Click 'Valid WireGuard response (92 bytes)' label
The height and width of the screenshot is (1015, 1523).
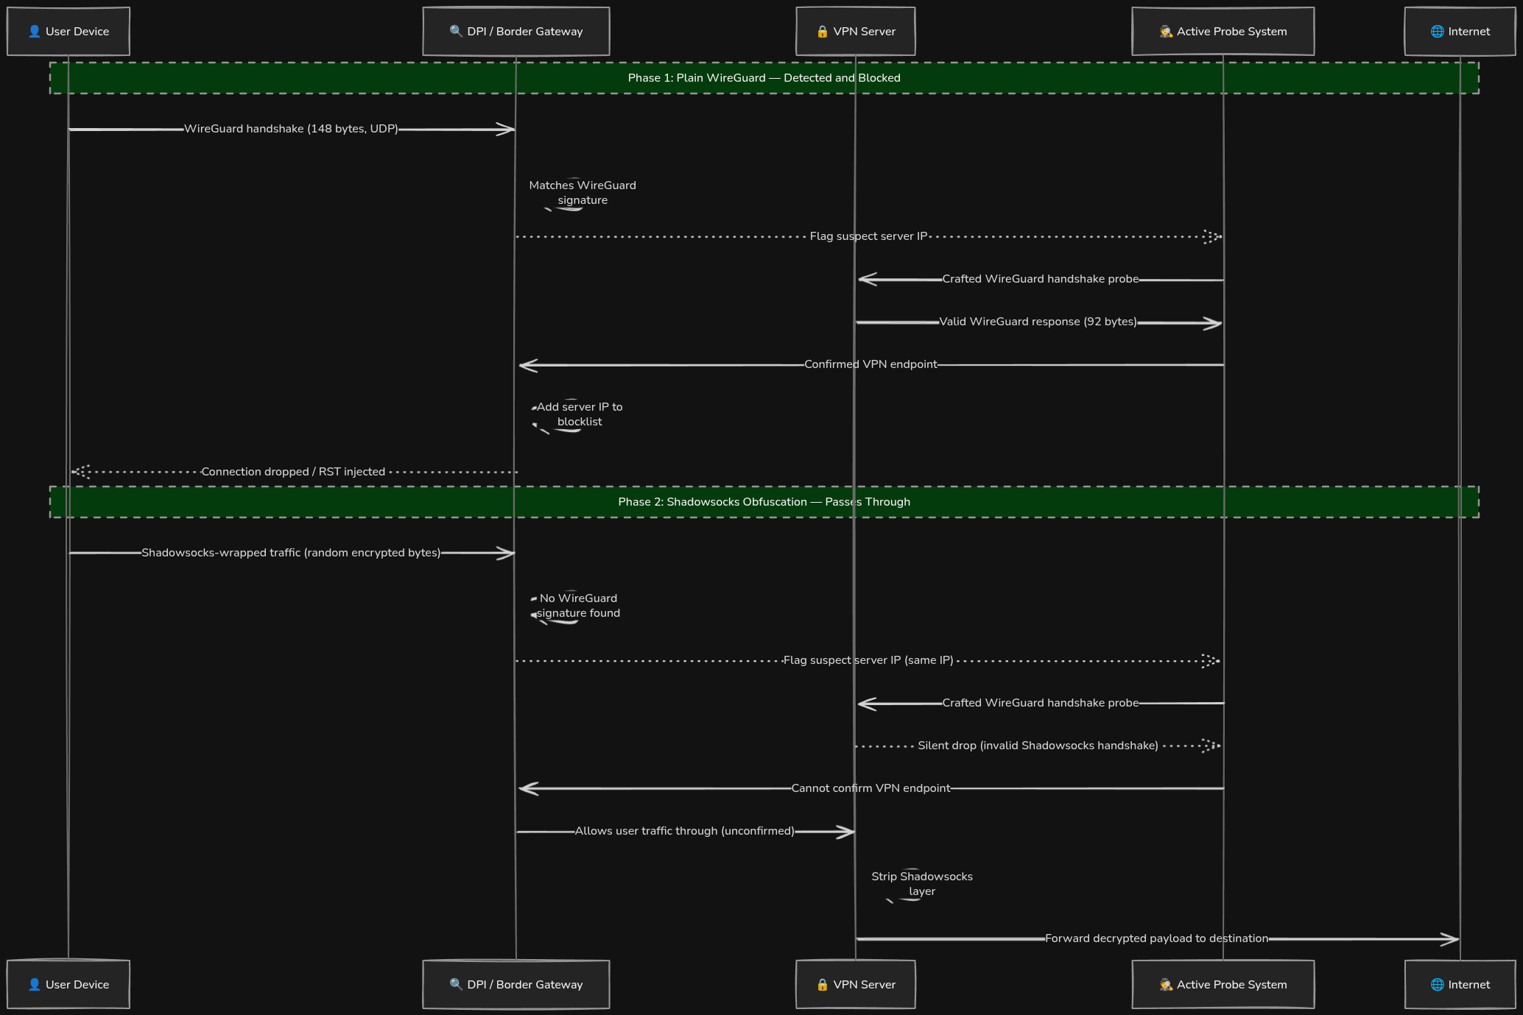click(x=1038, y=322)
